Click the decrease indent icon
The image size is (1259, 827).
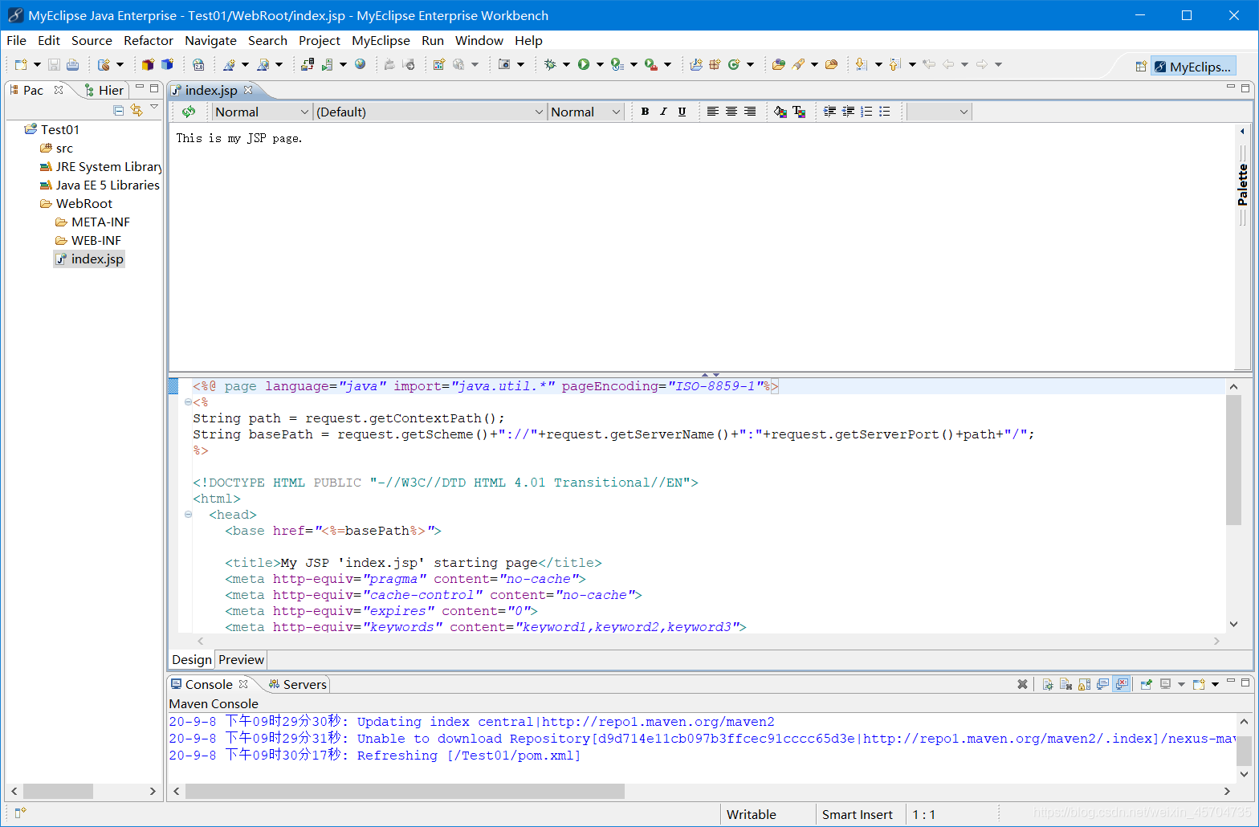[x=848, y=112]
